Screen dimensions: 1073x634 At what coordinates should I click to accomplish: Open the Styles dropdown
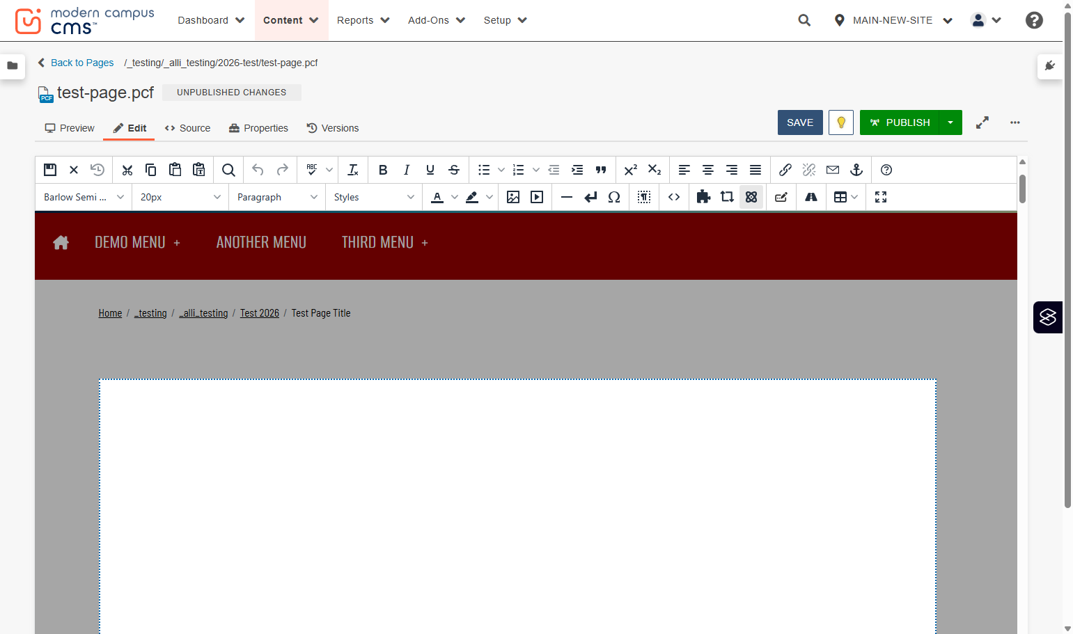tap(374, 197)
